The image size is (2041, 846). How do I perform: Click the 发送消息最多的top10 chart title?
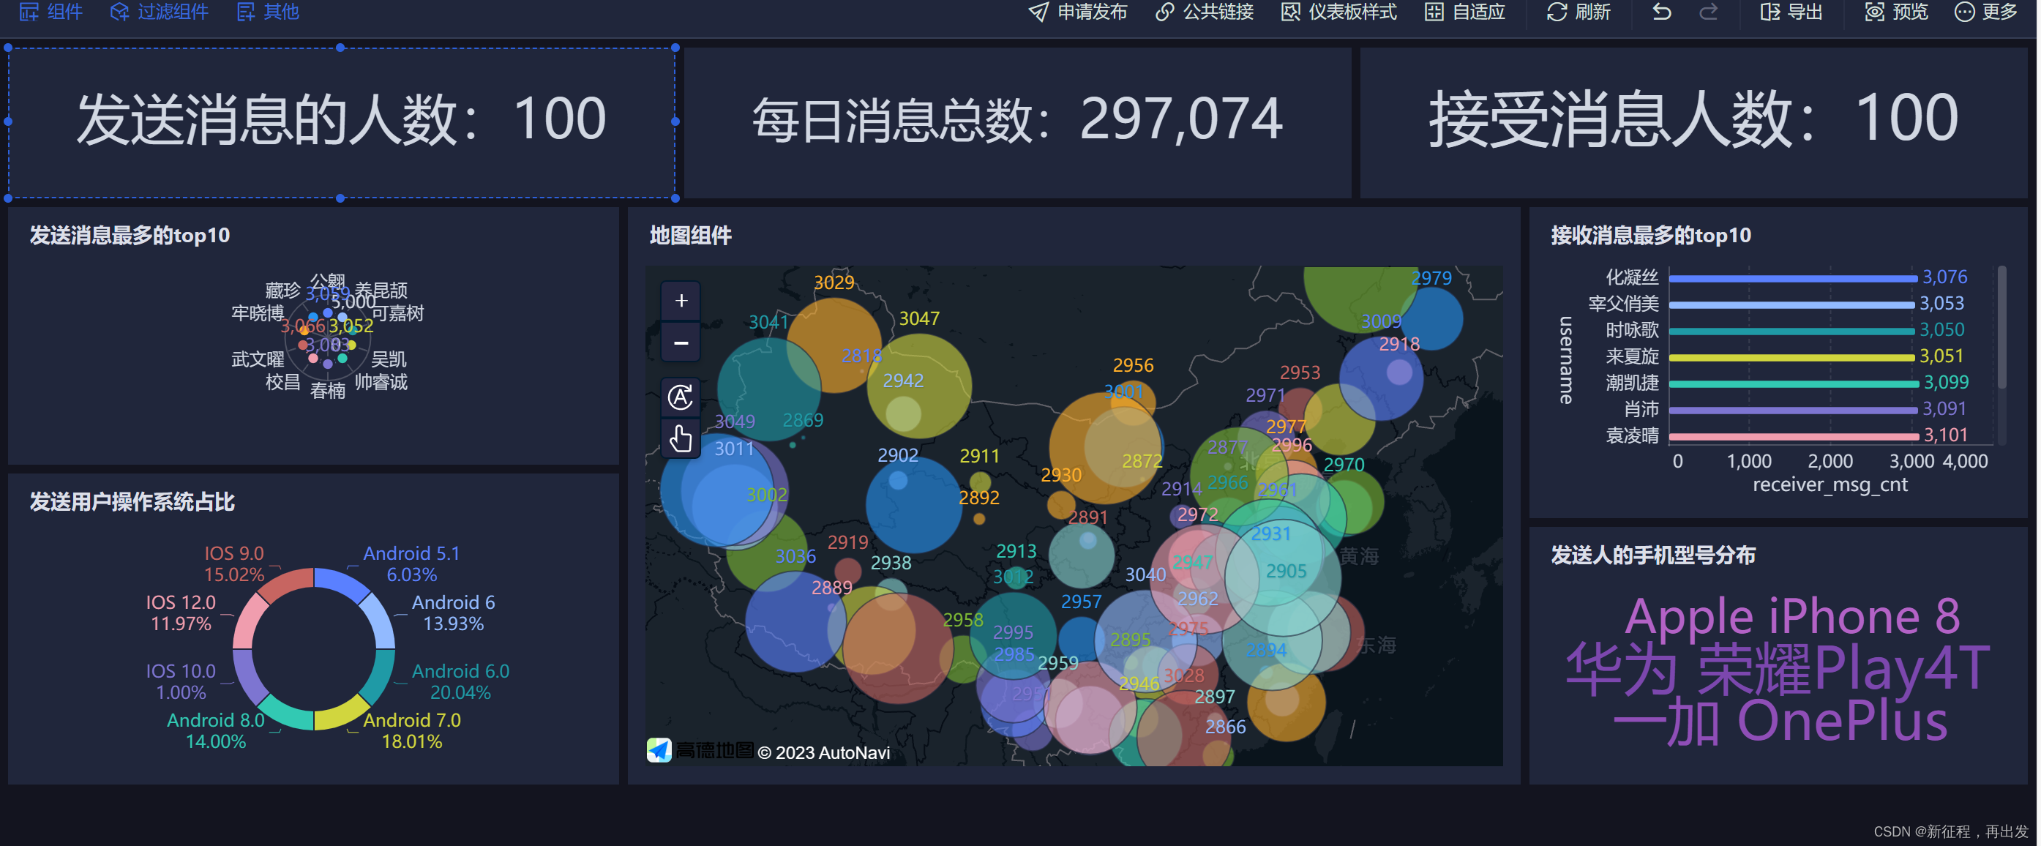(x=130, y=235)
